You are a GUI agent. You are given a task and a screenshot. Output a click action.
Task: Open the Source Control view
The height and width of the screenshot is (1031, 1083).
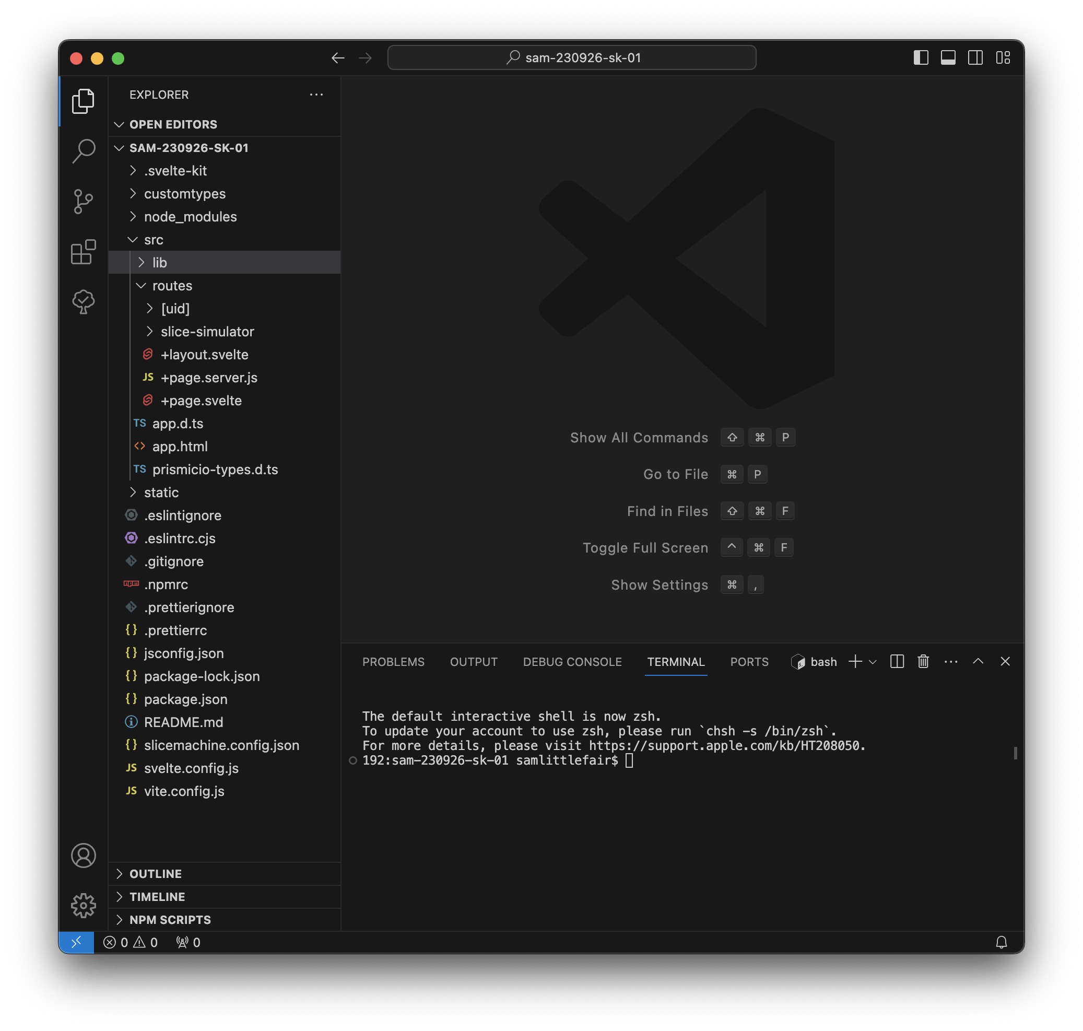point(84,201)
